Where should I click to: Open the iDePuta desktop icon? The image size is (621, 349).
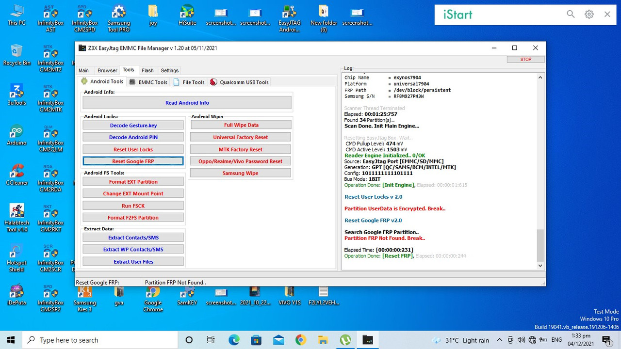click(x=16, y=295)
